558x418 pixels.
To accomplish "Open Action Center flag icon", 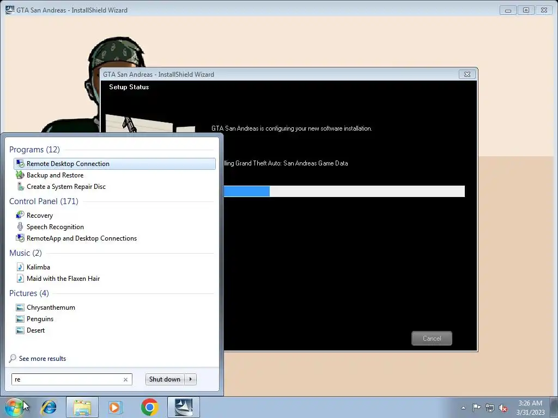I will pyautogui.click(x=476, y=408).
